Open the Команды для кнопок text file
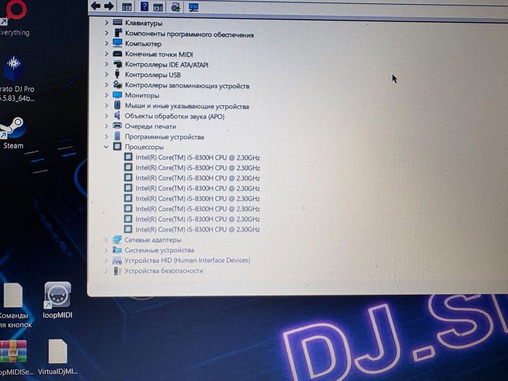Image resolution: width=508 pixels, height=381 pixels. point(15,305)
